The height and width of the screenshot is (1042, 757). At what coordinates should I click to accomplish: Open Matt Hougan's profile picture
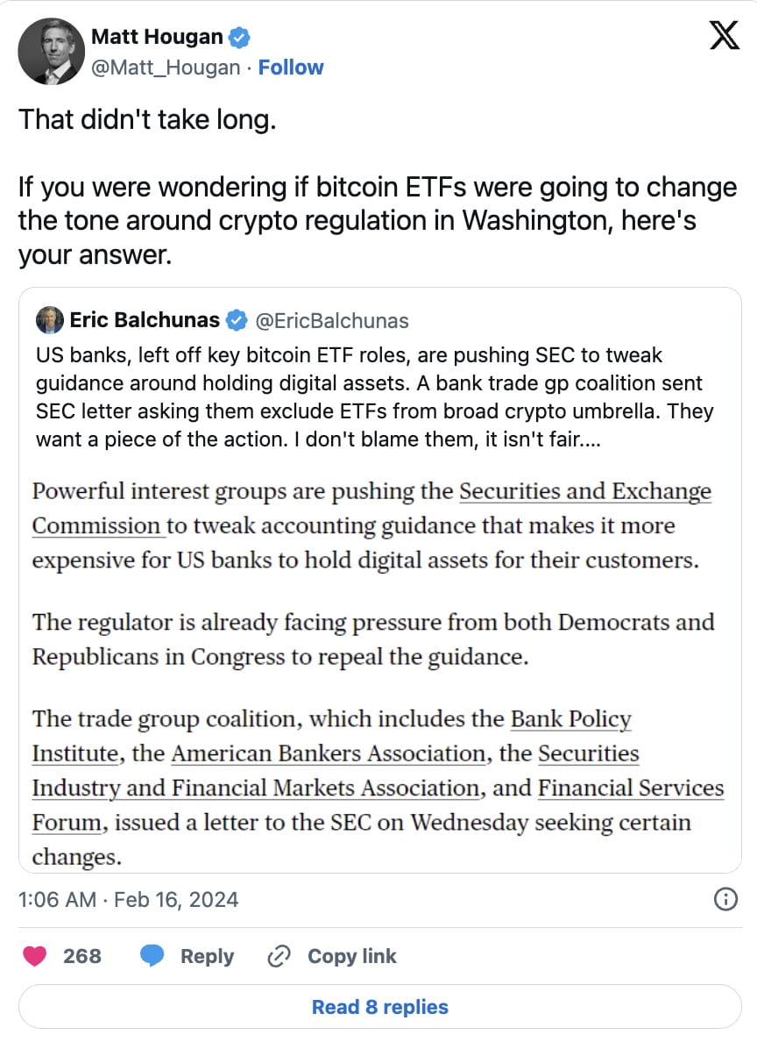pos(52,51)
